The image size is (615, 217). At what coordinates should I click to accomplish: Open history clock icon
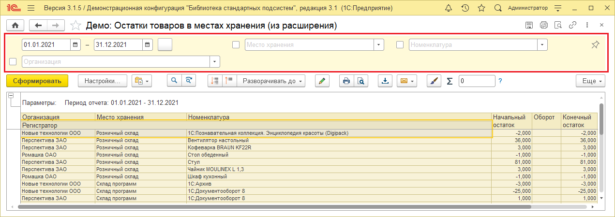pyautogui.click(x=465, y=8)
